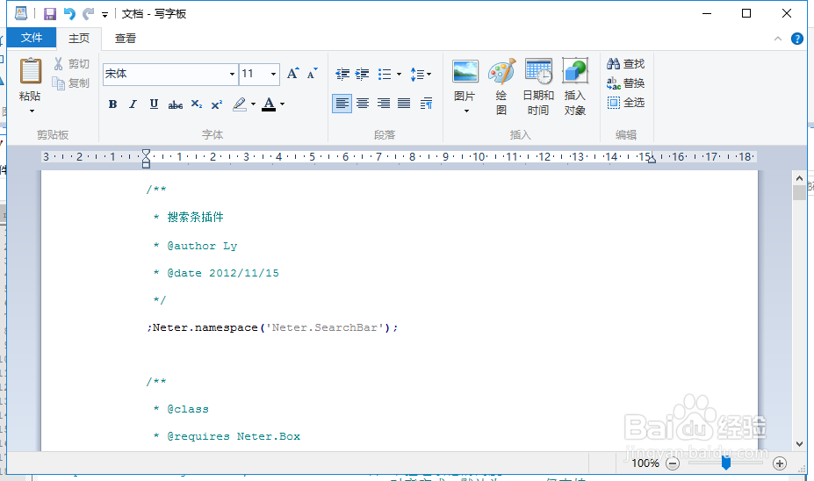This screenshot has height=481, width=814.
Task: Expand the 粘贴 dropdown arrow
Action: tap(32, 111)
